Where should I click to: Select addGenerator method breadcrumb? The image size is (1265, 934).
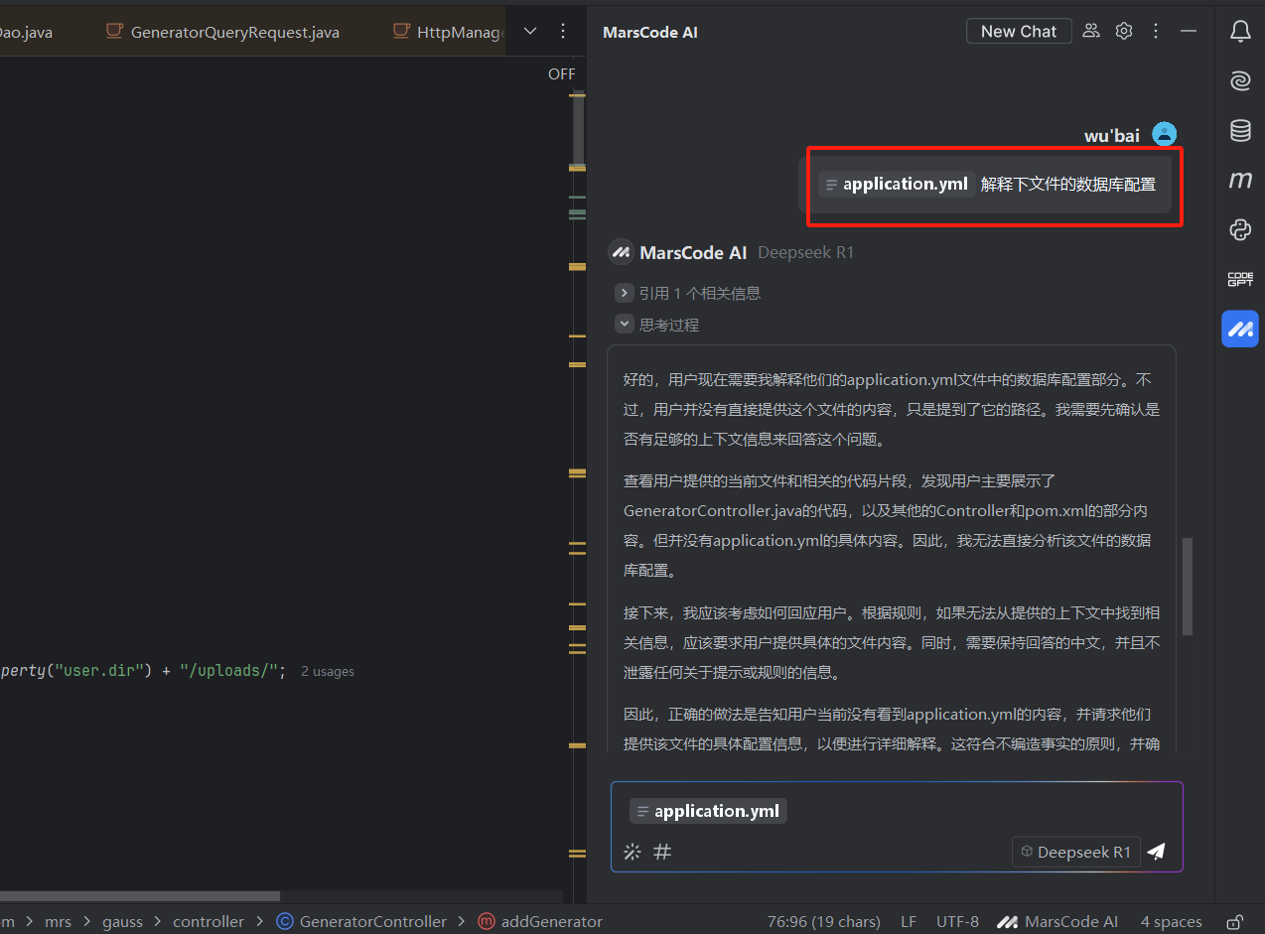pos(540,922)
